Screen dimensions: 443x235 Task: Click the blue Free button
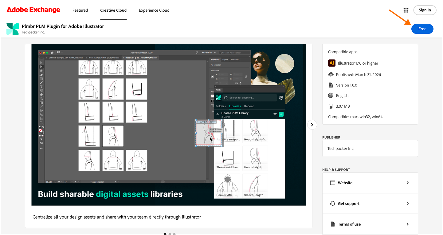pos(422,29)
